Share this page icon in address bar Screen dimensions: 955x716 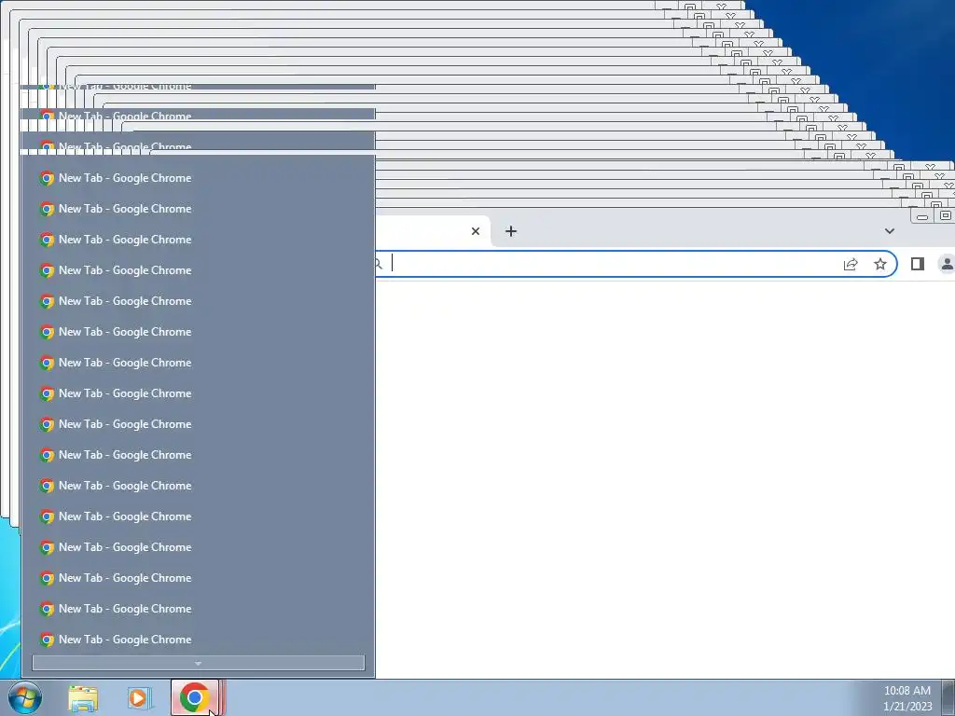851,264
